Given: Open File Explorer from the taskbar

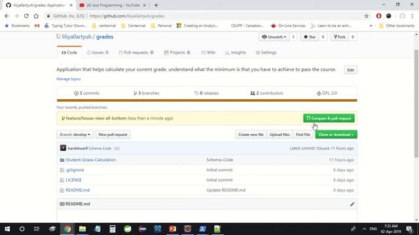Looking at the screenshot, I should [x=82, y=229].
